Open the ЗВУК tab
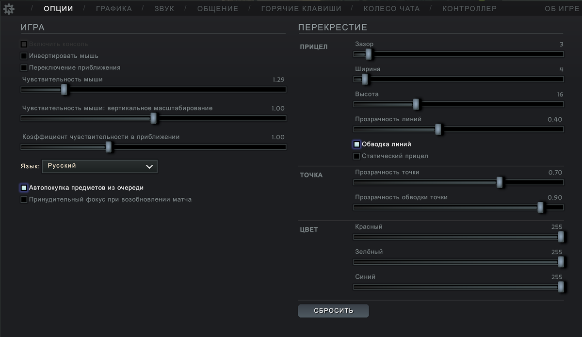 tap(164, 9)
